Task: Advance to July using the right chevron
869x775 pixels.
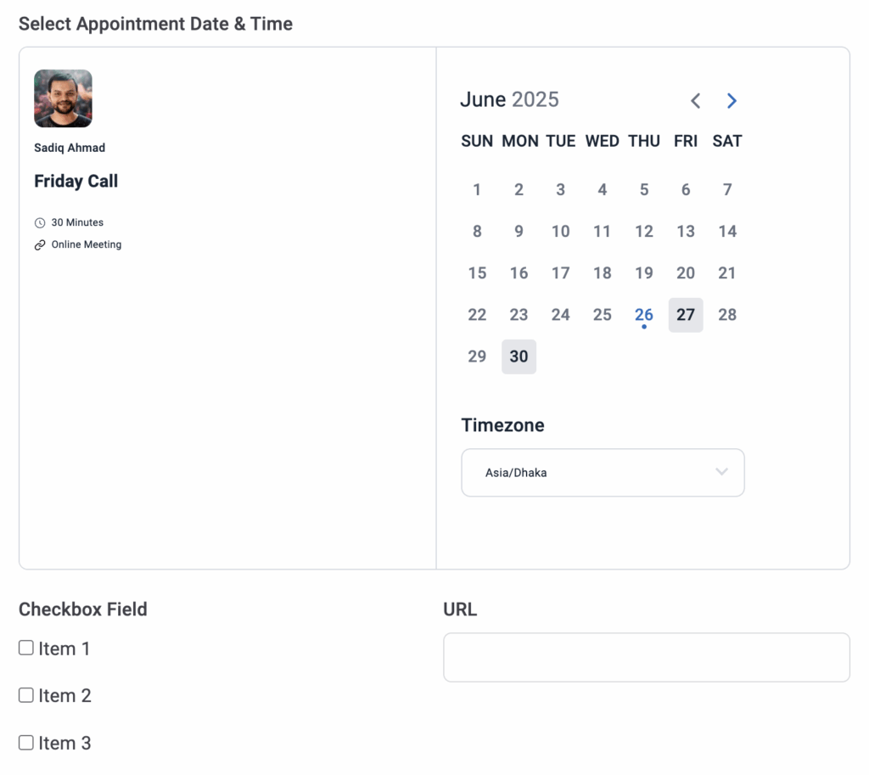Action: (732, 100)
